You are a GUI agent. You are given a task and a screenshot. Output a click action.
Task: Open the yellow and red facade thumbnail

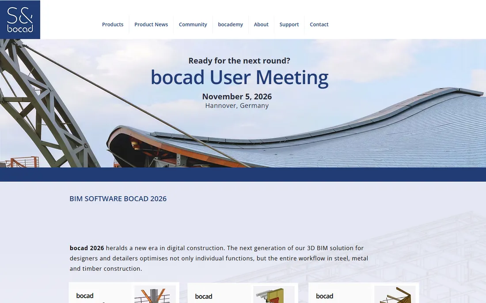(273, 295)
